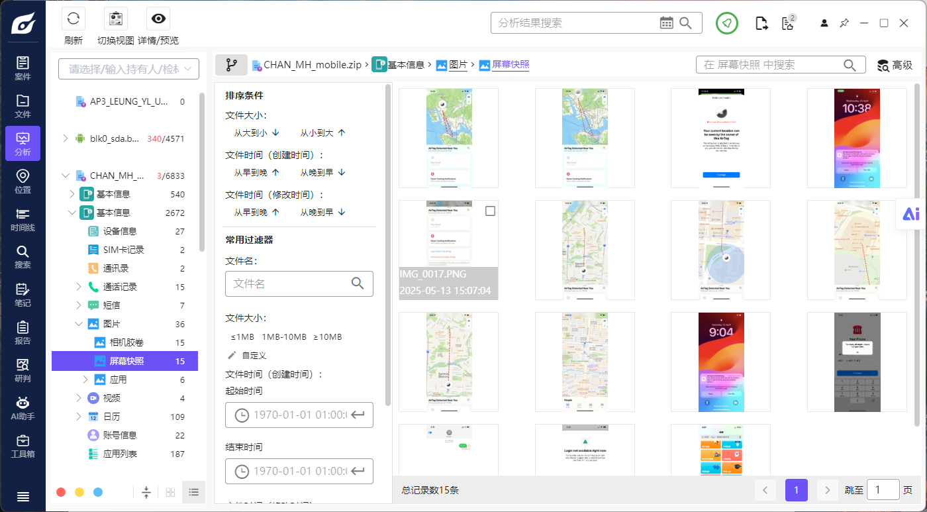Switch layout with the 切换视图 icon
The width and height of the screenshot is (927, 512).
pyautogui.click(x=116, y=19)
